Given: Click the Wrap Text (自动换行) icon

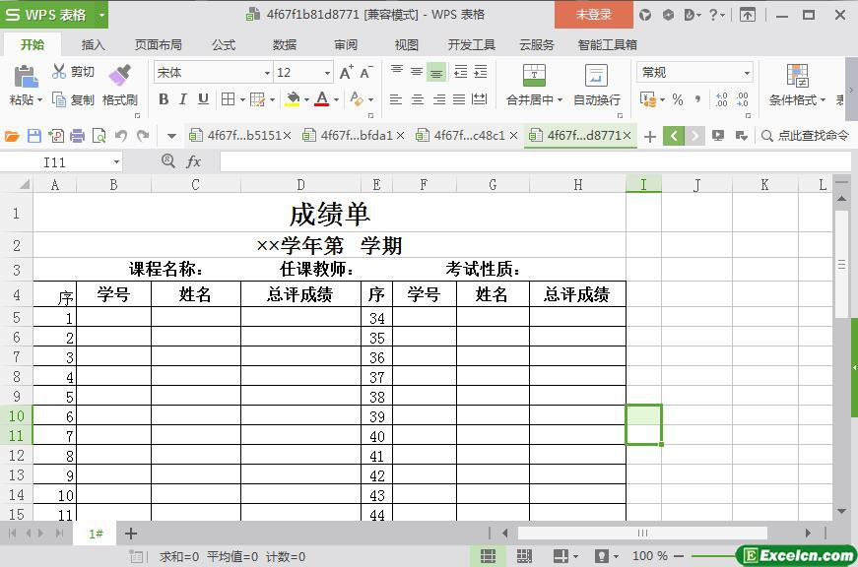Looking at the screenshot, I should (596, 76).
